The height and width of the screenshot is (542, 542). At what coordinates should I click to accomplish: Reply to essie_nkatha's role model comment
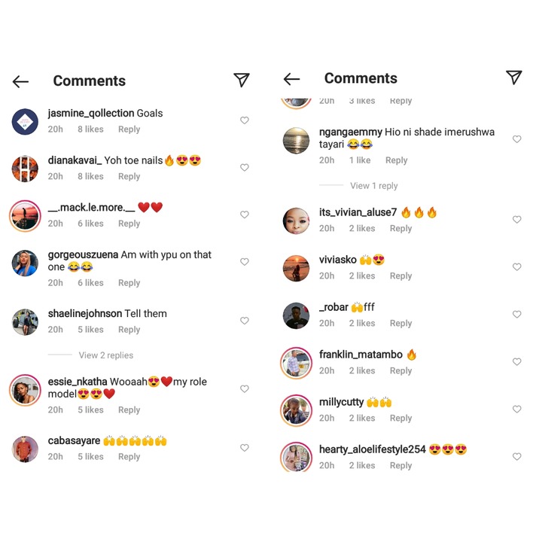[129, 410]
